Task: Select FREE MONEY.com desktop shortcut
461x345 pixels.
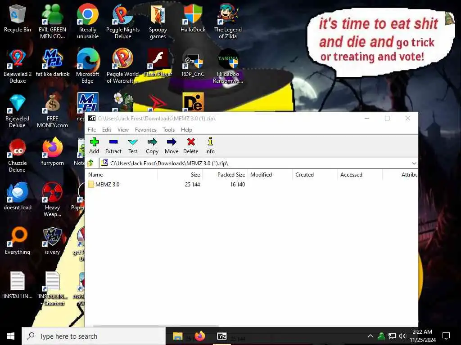Action: [52, 111]
